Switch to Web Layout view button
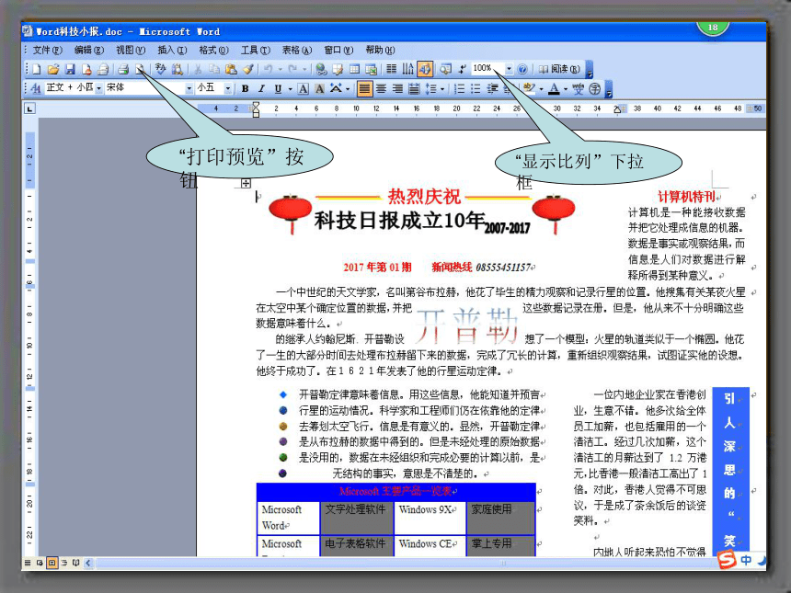The height and width of the screenshot is (593, 791). click(40, 563)
